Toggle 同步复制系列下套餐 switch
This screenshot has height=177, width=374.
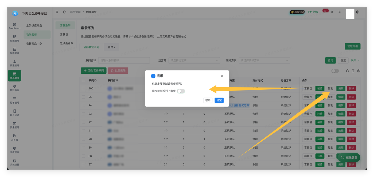click(181, 91)
